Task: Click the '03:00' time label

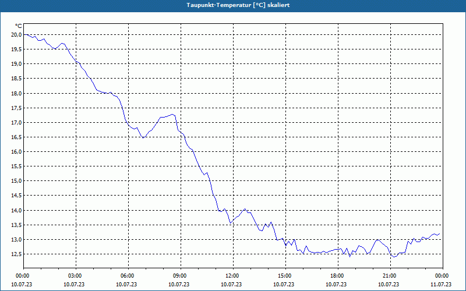Action: click(76, 276)
